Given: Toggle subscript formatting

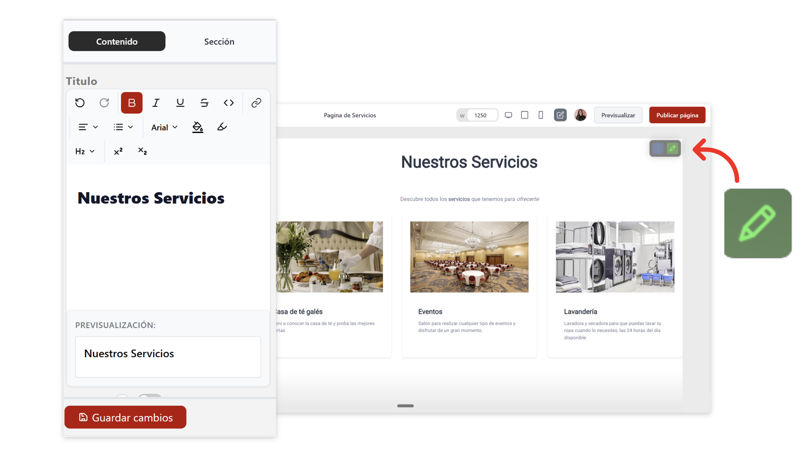Looking at the screenshot, I should coord(143,151).
